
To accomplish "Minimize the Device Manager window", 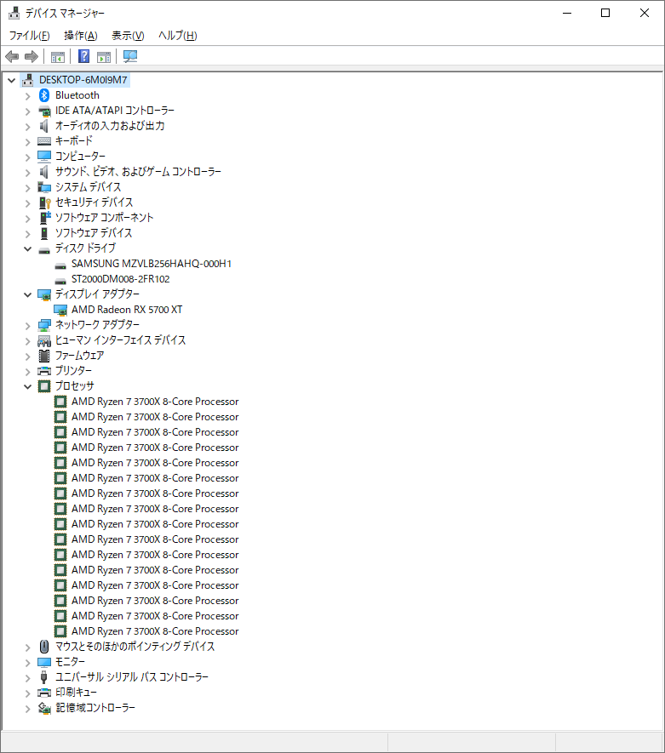I will [567, 13].
